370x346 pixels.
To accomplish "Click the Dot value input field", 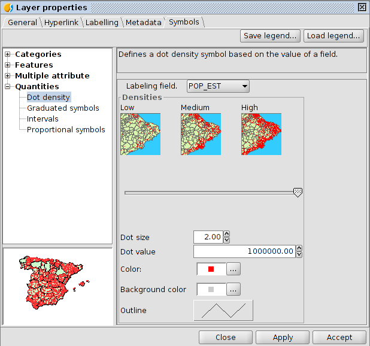I will [244, 251].
